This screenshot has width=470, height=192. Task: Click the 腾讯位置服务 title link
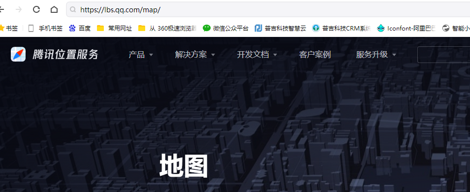pyautogui.click(x=65, y=55)
